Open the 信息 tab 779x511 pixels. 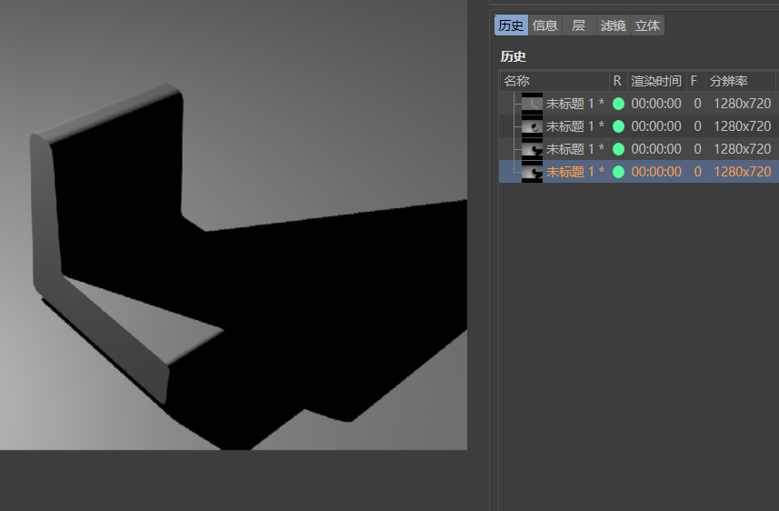545,25
